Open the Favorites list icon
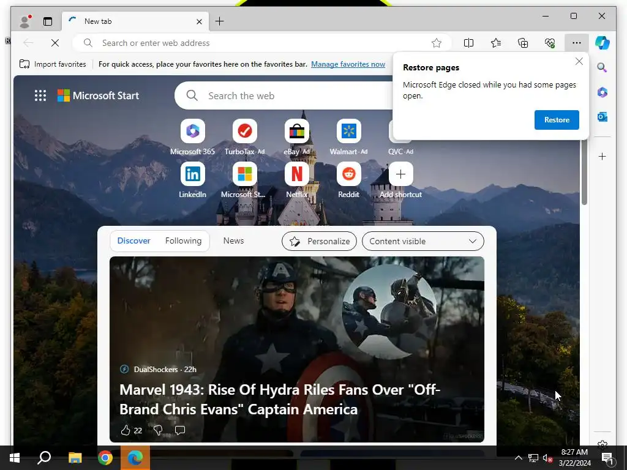627x470 pixels. point(496,43)
